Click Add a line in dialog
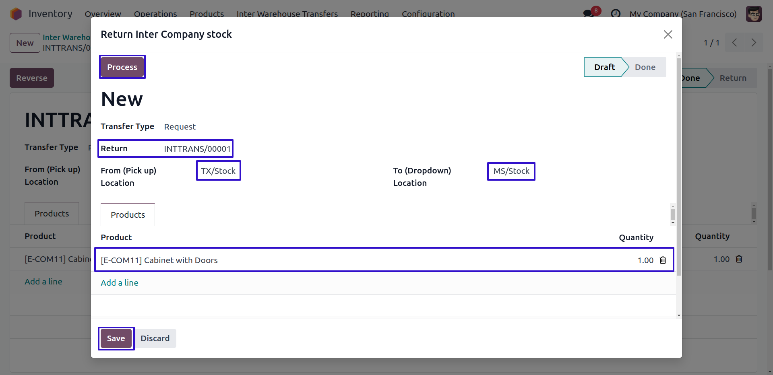773x375 pixels. 120,283
